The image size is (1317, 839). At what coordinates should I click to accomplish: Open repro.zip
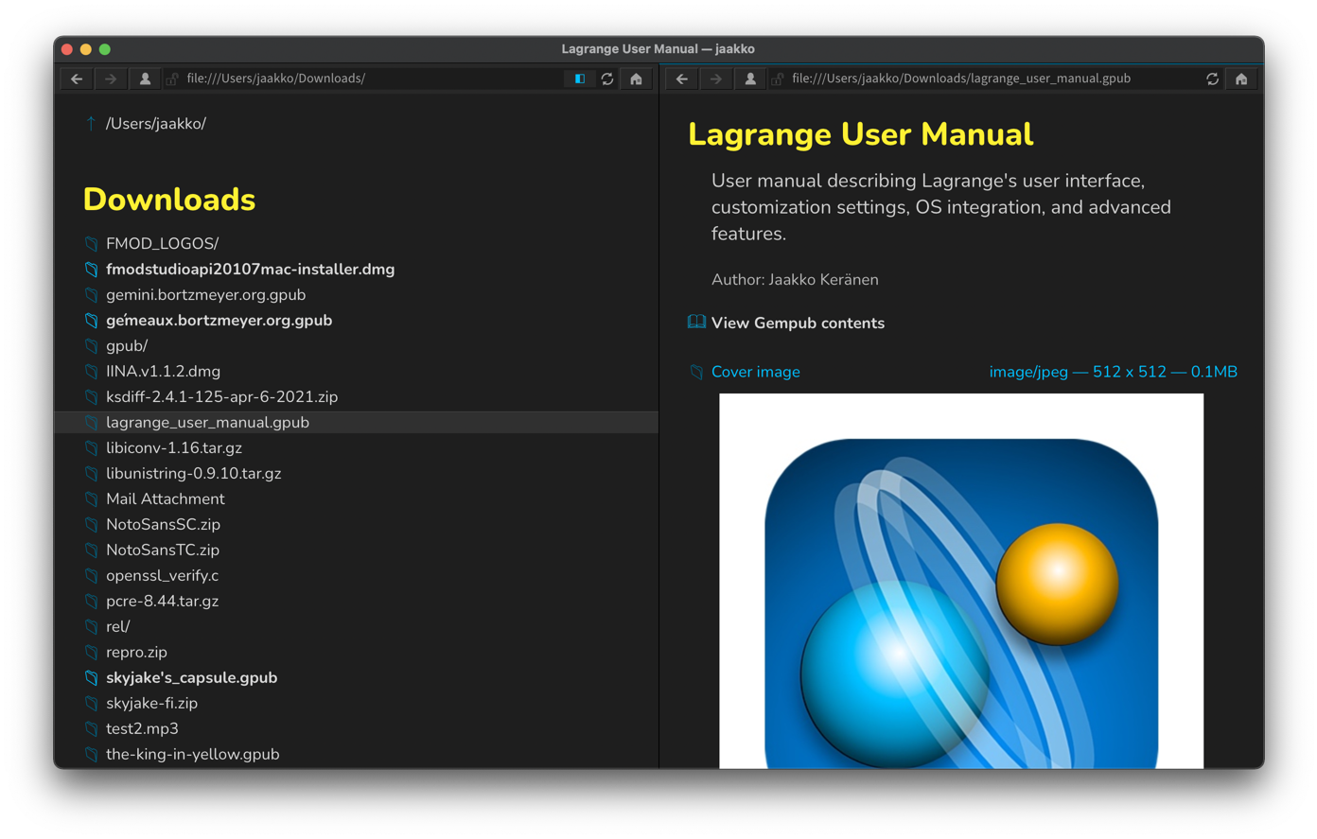coord(136,653)
